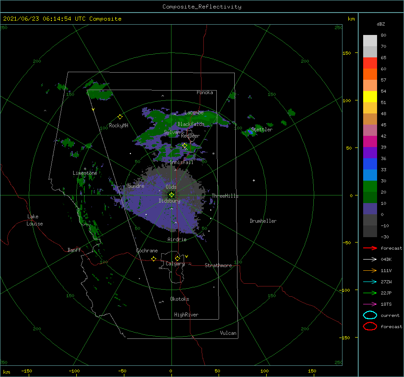The image size is (404, 377).
Task: Click the Sundre town label
Action: 136,186
